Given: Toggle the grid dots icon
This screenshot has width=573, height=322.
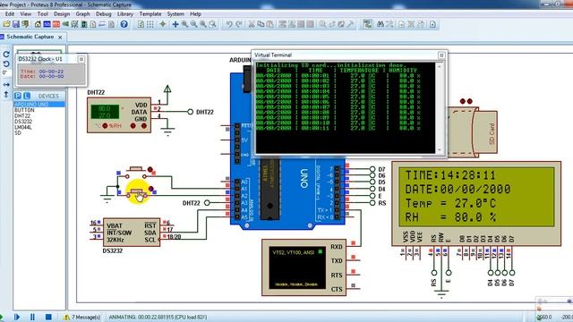Looking at the screenshot, I should tap(150, 24).
